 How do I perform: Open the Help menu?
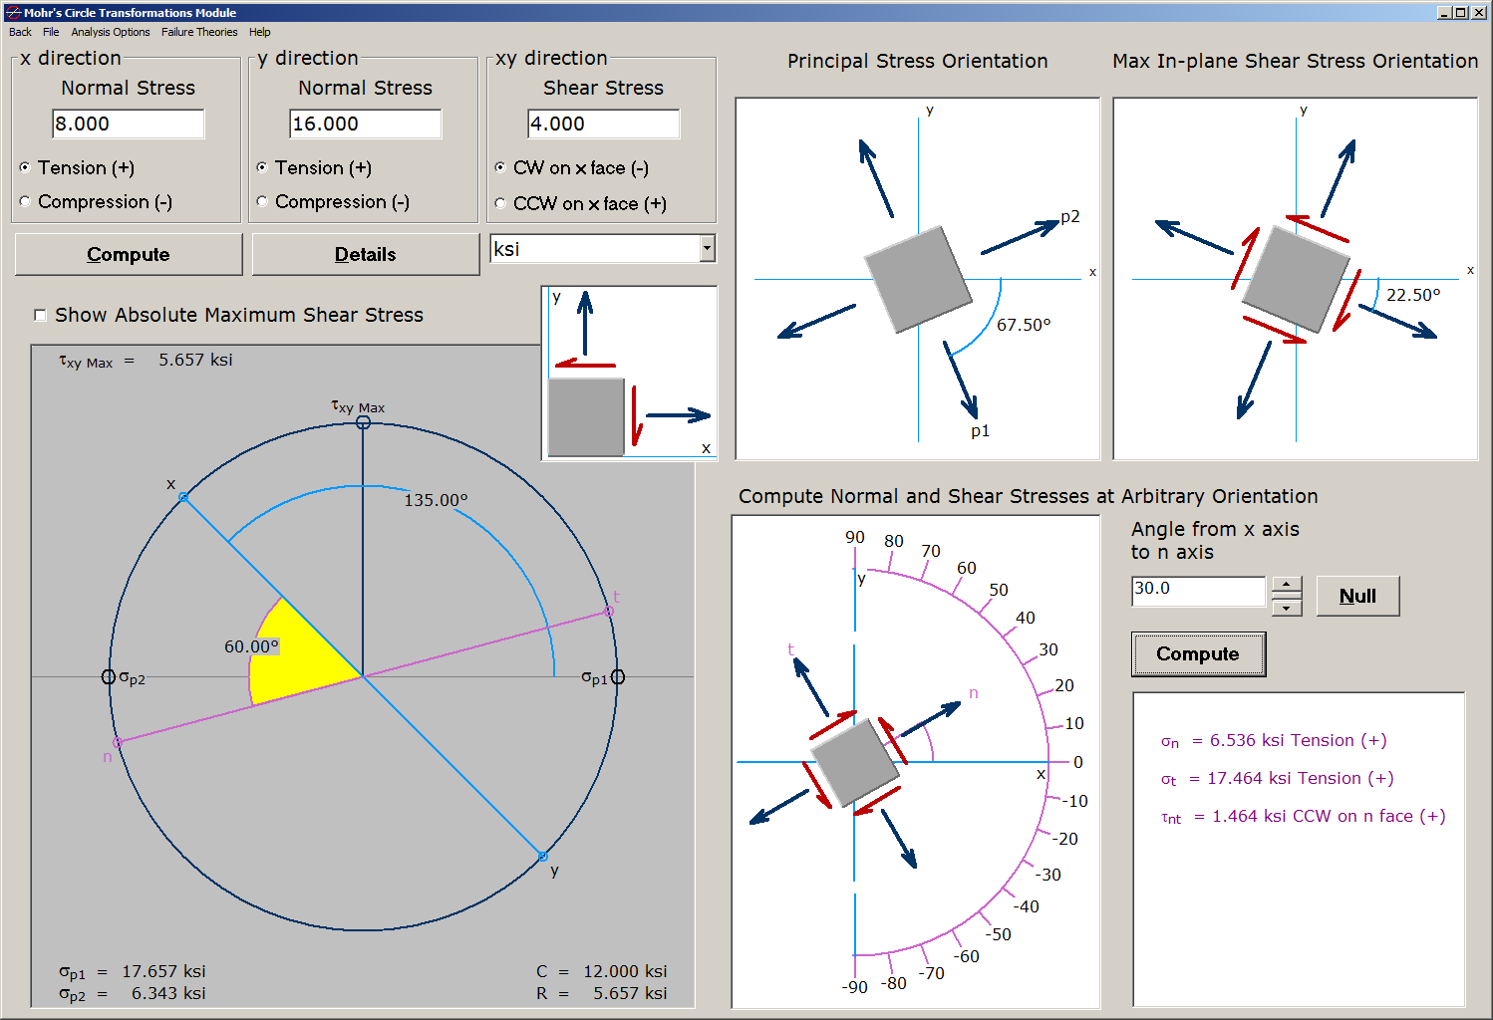coord(259,32)
